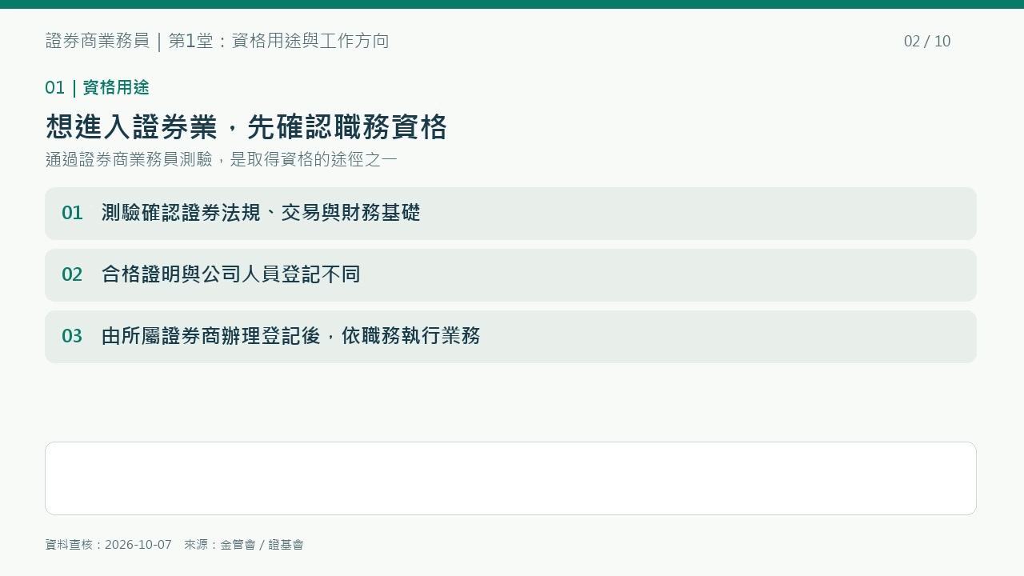Screen dimensions: 1024x576
Task: Select item 02 合格證明與公司人員登記不同
Action: 510,275
